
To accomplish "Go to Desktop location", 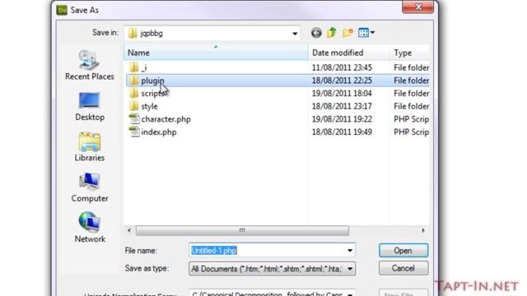I will coord(90,107).
